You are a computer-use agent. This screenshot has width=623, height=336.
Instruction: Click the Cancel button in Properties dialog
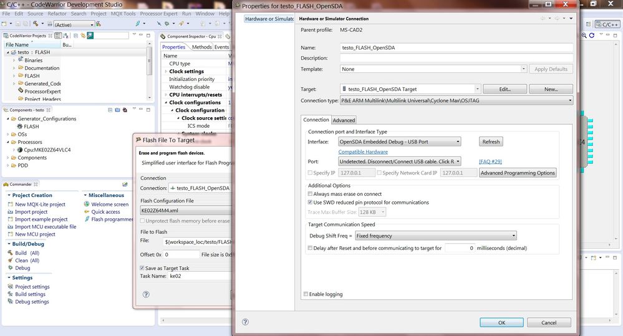click(549, 322)
